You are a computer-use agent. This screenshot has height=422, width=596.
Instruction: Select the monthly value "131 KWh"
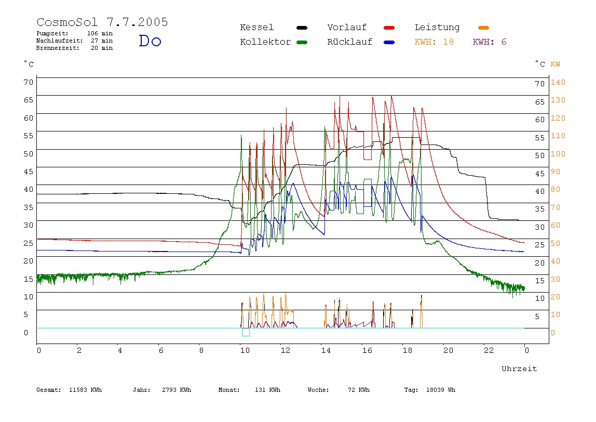tap(267, 390)
